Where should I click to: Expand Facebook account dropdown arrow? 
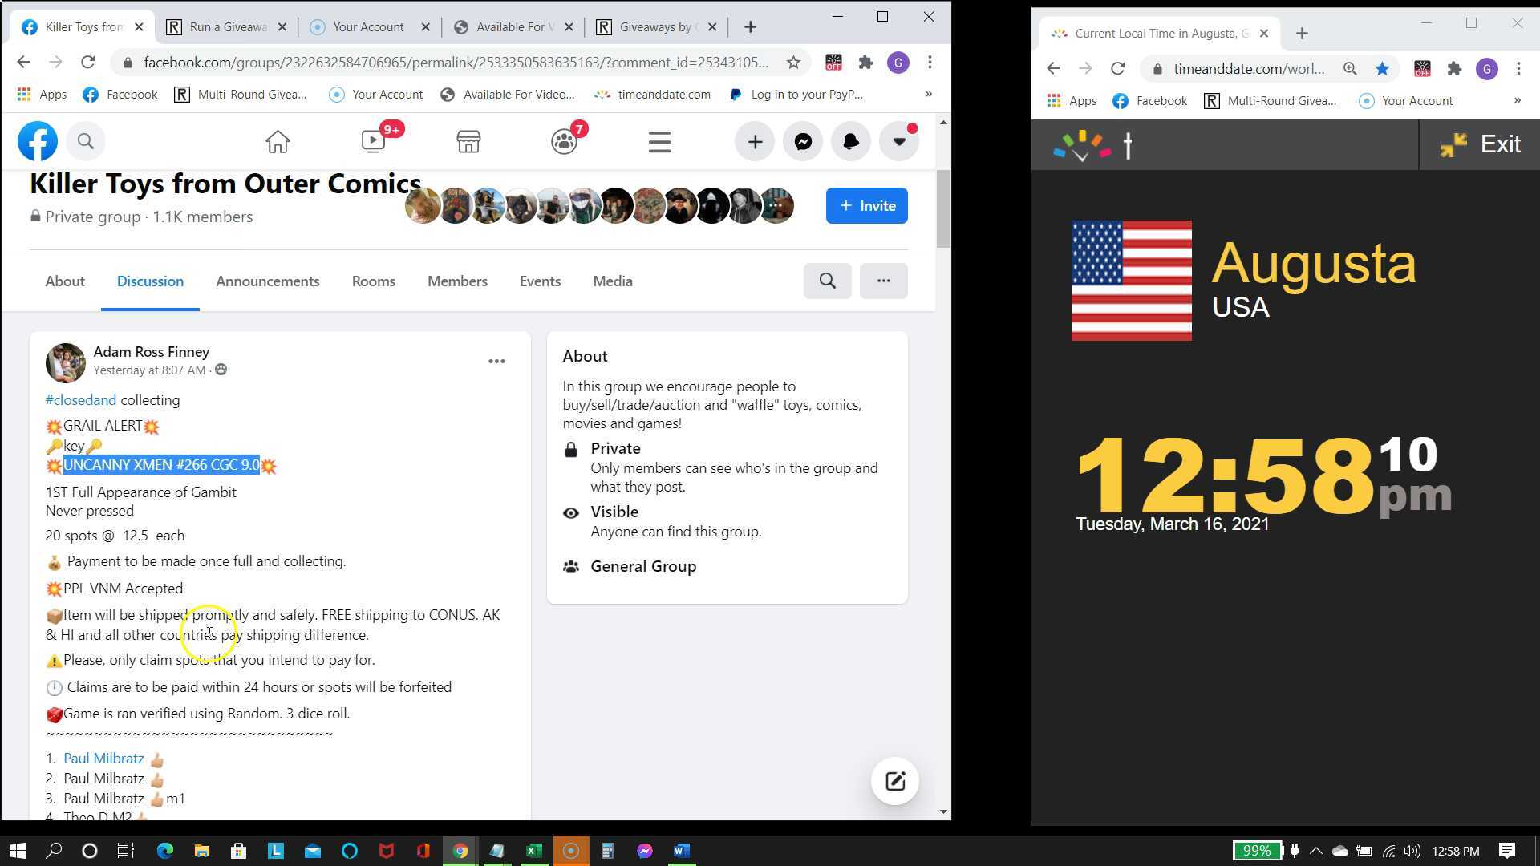899,142
